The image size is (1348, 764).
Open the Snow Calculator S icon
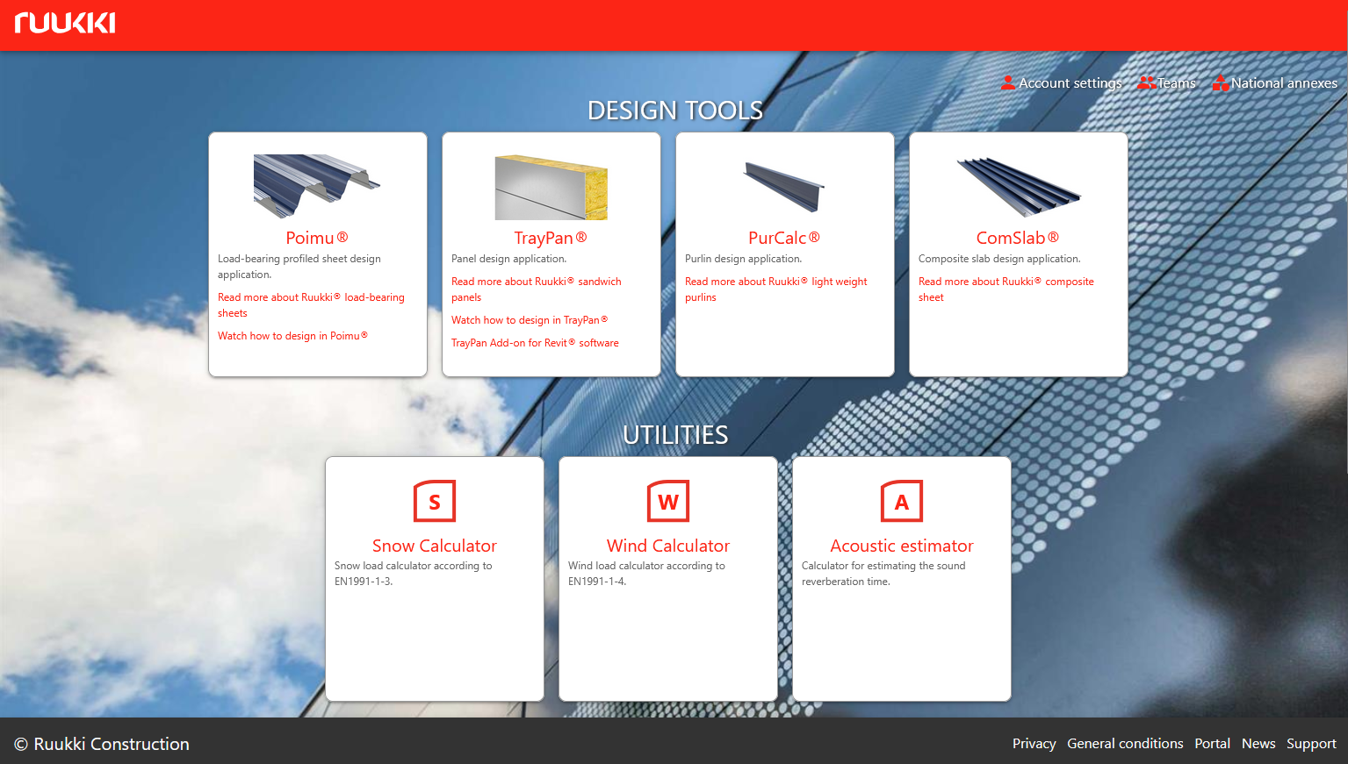pyautogui.click(x=435, y=502)
